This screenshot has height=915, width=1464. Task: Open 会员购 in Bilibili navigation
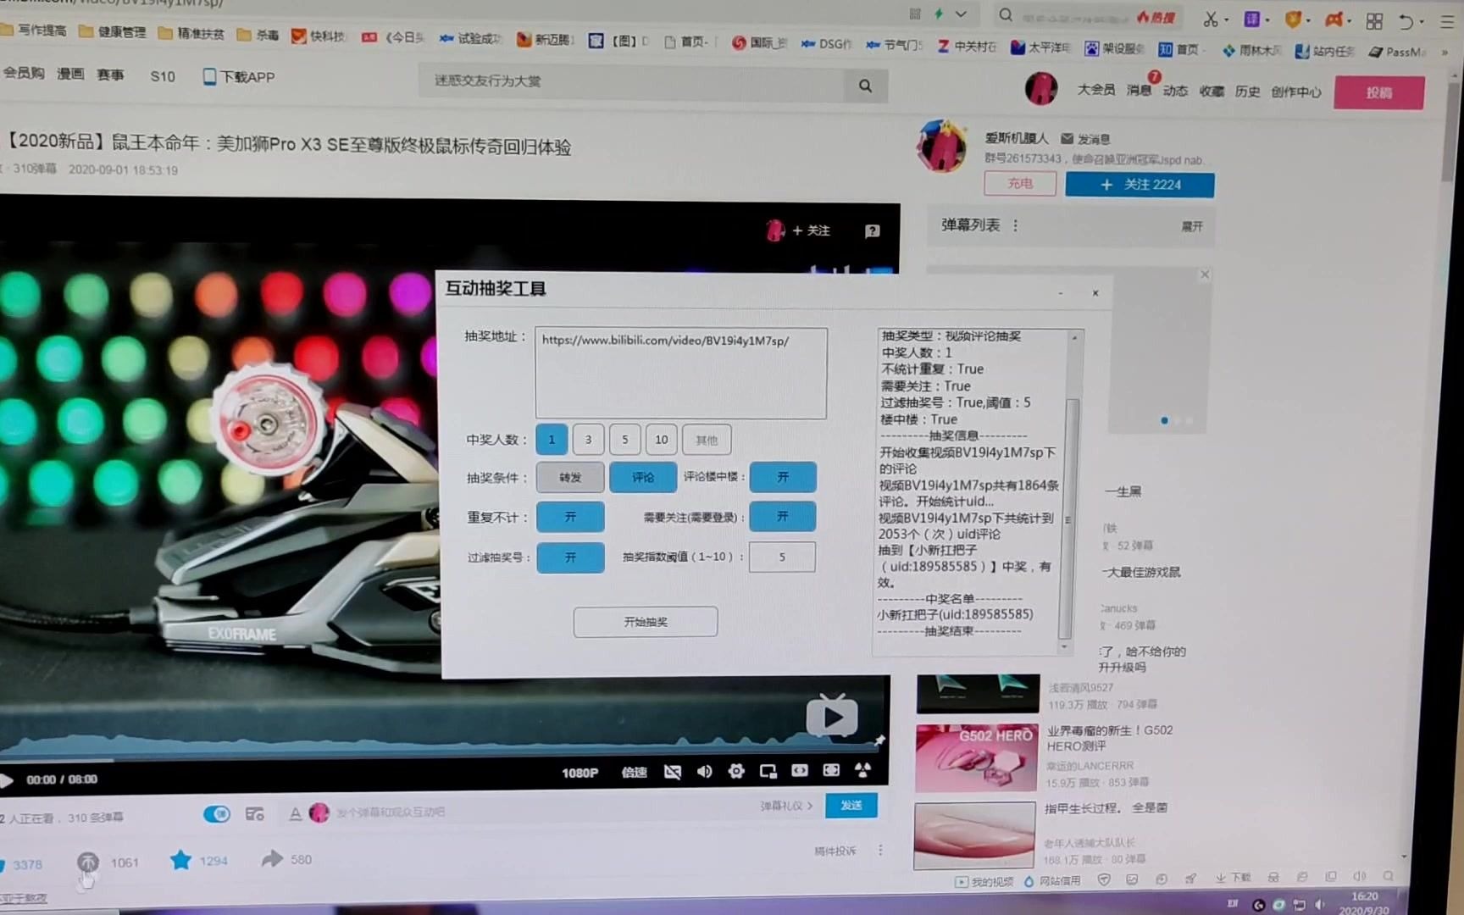coord(24,73)
